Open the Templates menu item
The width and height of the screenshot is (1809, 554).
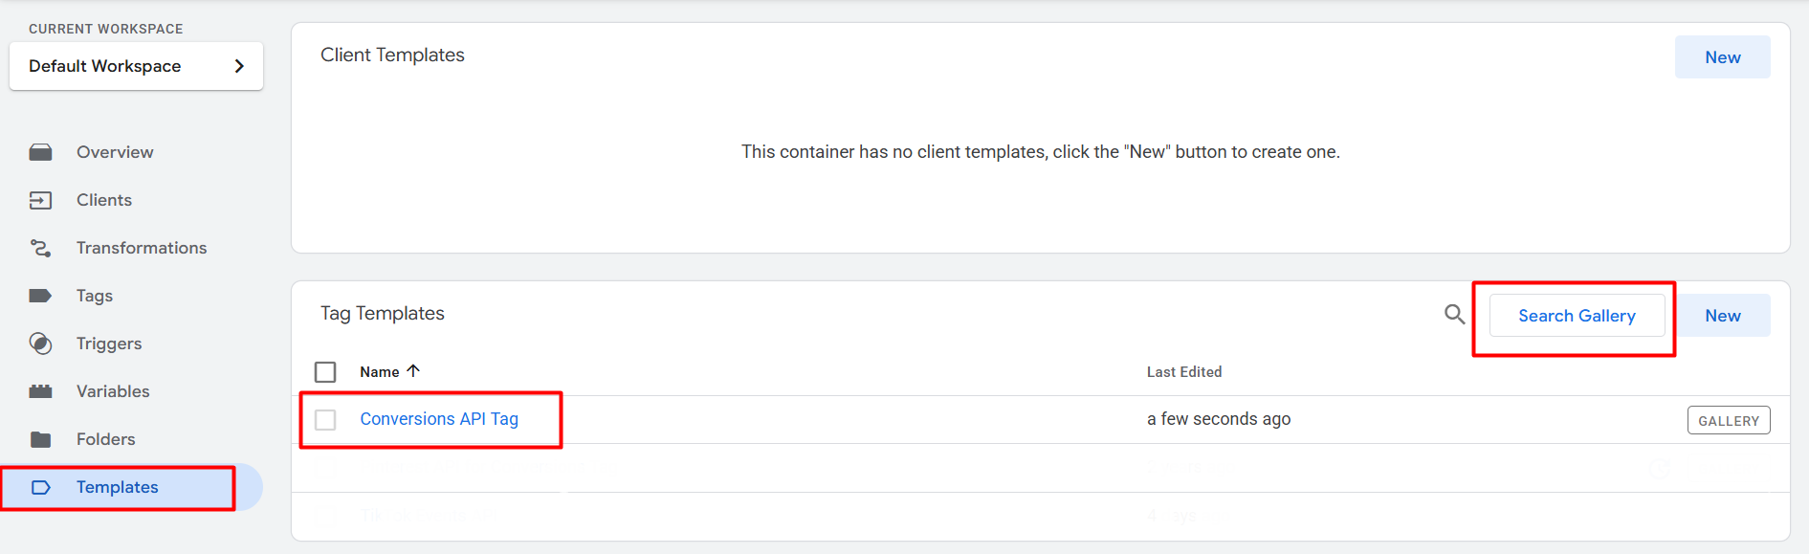tap(117, 487)
